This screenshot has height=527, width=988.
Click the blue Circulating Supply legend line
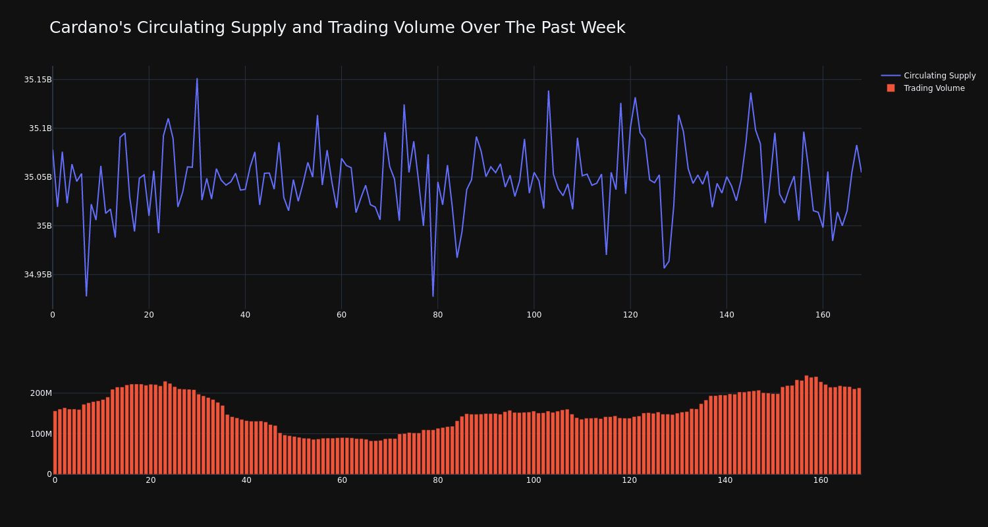click(x=891, y=76)
